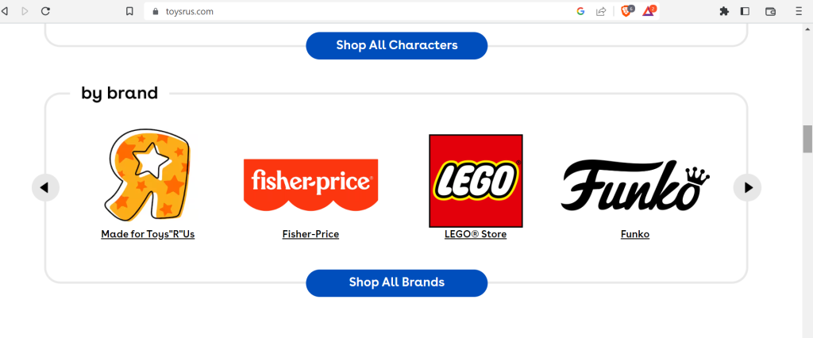Open the Fisher-Price text link
Image resolution: width=813 pixels, height=338 pixels.
[x=310, y=234]
